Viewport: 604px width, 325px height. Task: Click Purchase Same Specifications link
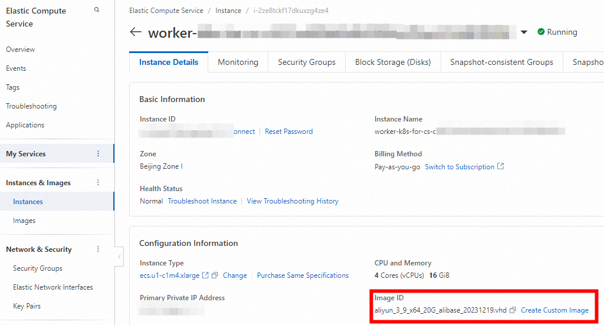click(x=303, y=275)
